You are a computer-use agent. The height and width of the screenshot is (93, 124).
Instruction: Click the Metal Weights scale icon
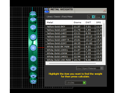(x=47, y=11)
